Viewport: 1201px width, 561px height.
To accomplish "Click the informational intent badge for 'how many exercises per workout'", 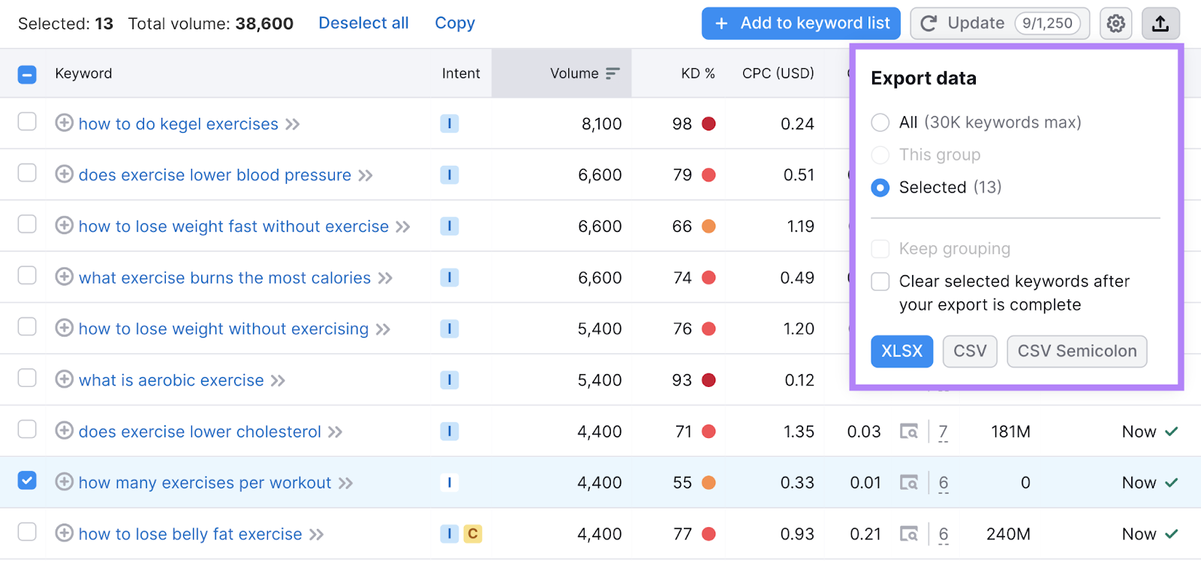I will (449, 483).
